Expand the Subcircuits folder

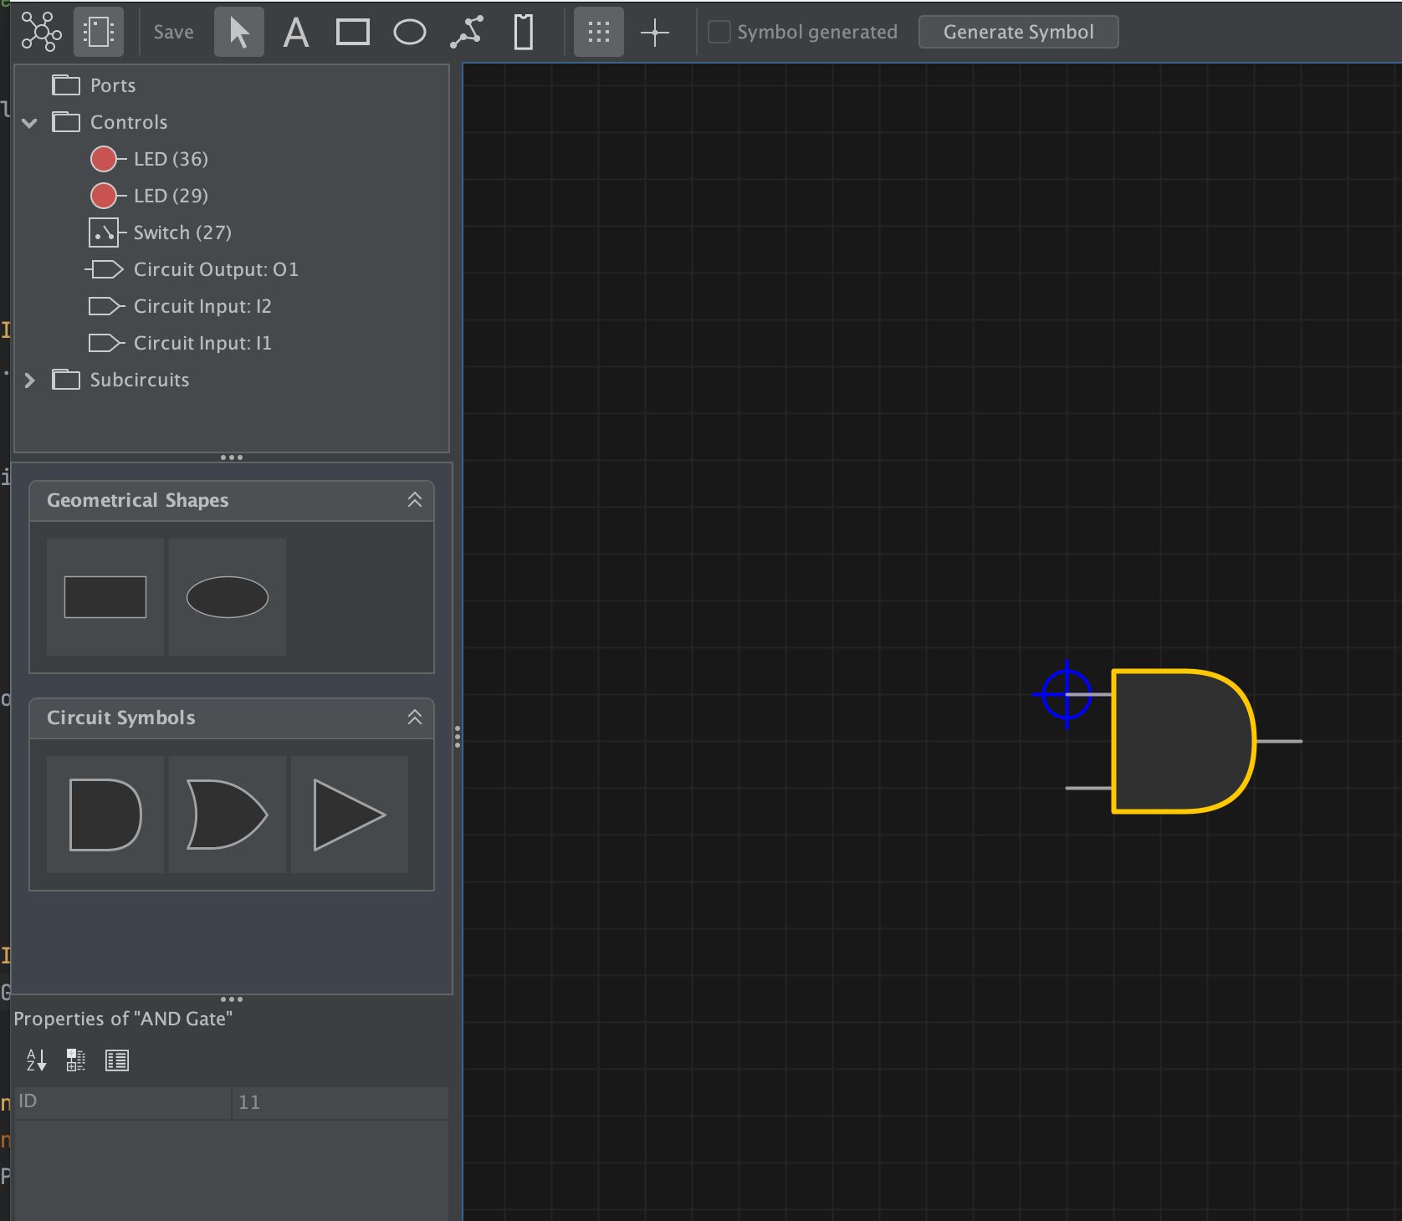(x=30, y=381)
